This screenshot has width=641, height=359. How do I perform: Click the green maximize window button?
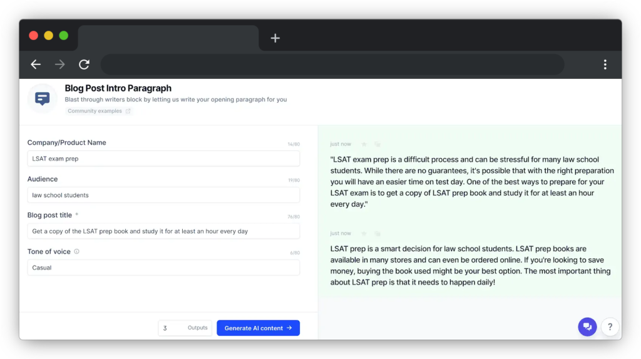pyautogui.click(x=64, y=36)
